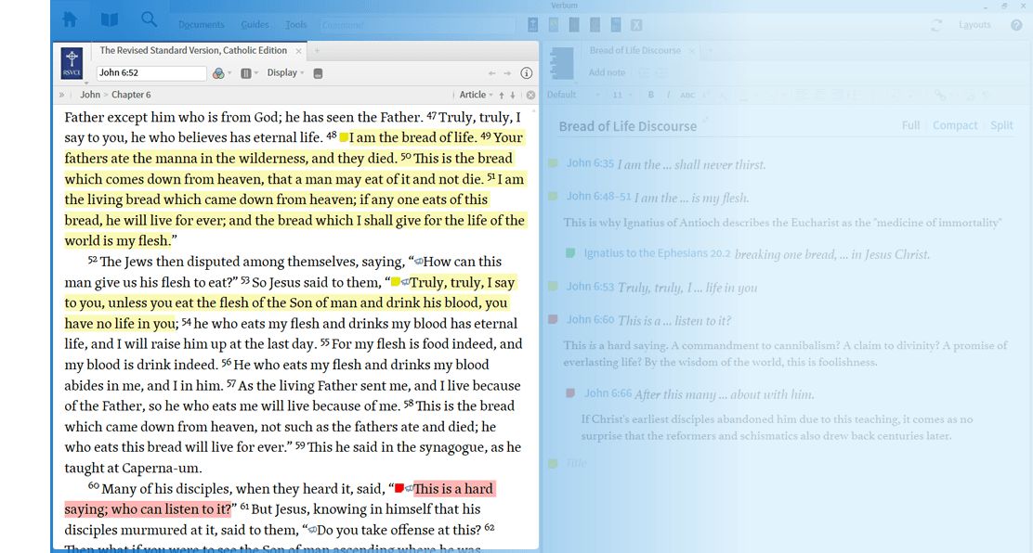The image size is (1033, 553).
Task: Click the John breadcrumb in locator bar
Action: tap(89, 95)
